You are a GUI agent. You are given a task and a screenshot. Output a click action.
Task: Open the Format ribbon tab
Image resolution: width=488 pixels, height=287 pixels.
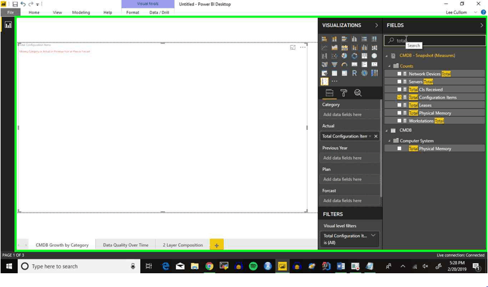132,13
